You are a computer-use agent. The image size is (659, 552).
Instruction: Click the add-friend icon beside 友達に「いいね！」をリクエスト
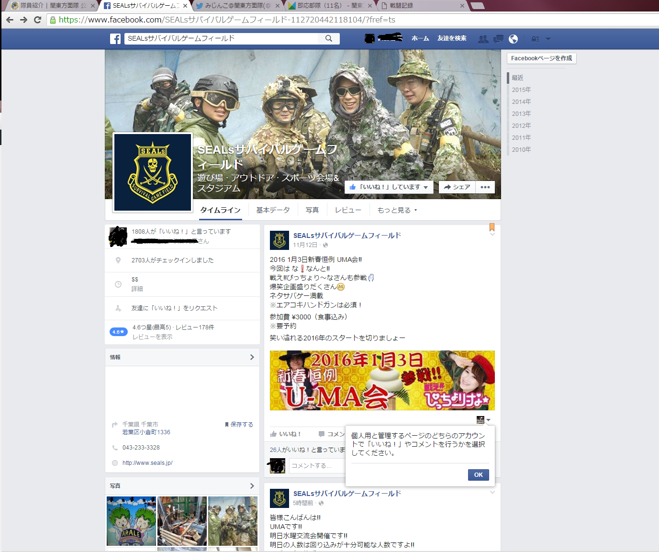click(x=118, y=308)
